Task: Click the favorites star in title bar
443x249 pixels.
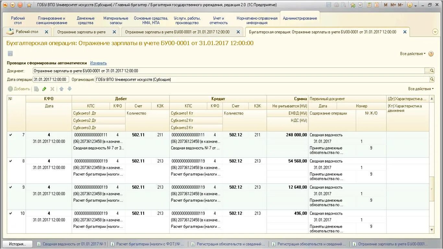Action: tap(29, 5)
